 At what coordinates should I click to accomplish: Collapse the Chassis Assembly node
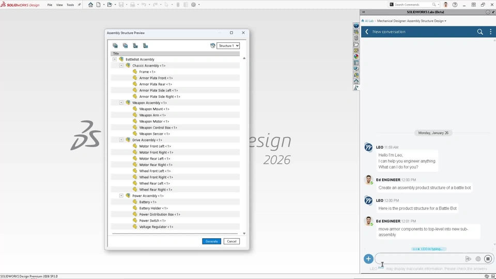tap(121, 66)
